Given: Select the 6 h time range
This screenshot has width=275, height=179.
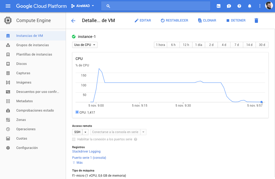Looking at the screenshot, I should [x=173, y=45].
